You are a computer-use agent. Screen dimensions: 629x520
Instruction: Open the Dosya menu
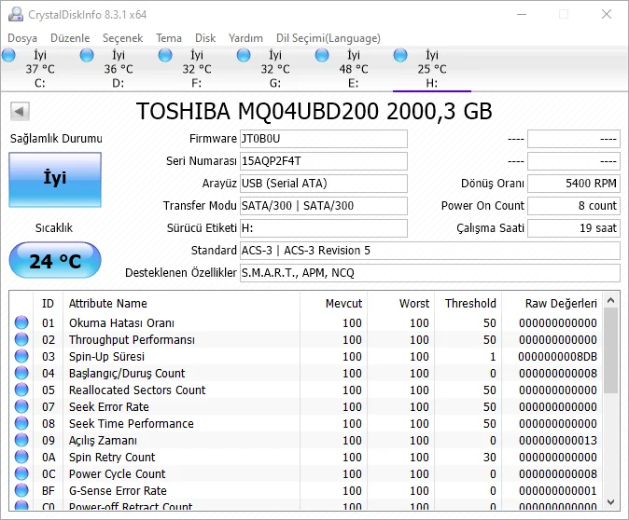click(22, 38)
